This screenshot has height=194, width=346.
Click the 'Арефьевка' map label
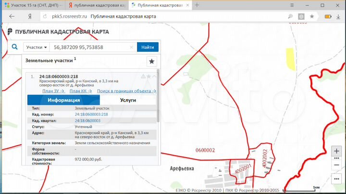(x=182, y=169)
